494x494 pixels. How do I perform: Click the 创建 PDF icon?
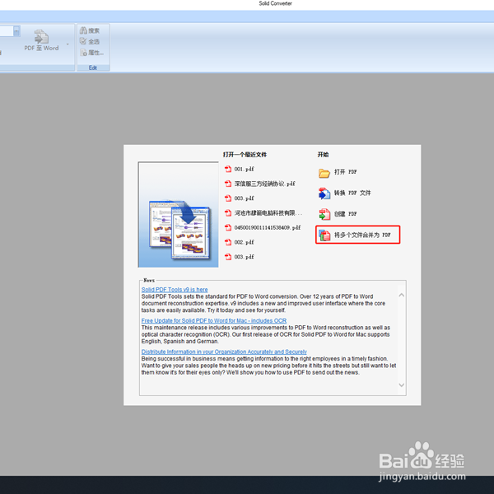click(324, 214)
